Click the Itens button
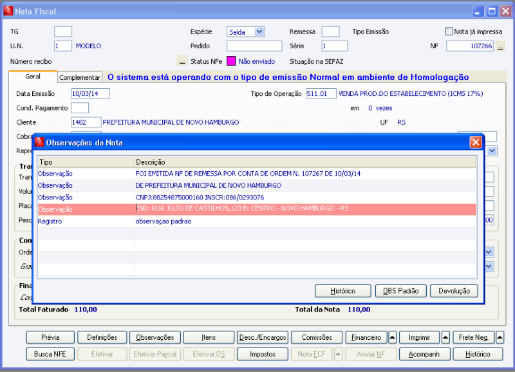Viewport: 515px width, 372px height. [209, 337]
